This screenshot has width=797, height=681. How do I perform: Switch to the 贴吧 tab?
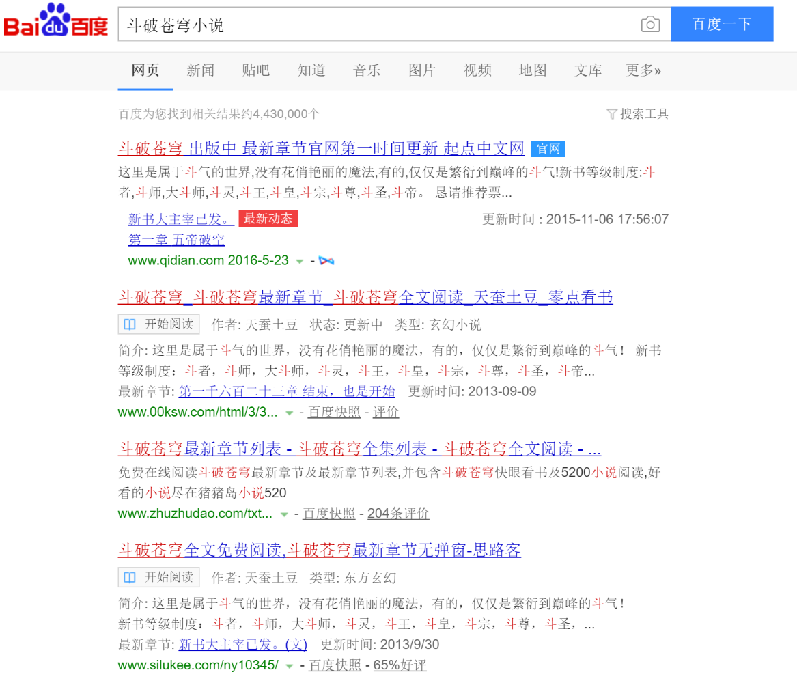[255, 70]
